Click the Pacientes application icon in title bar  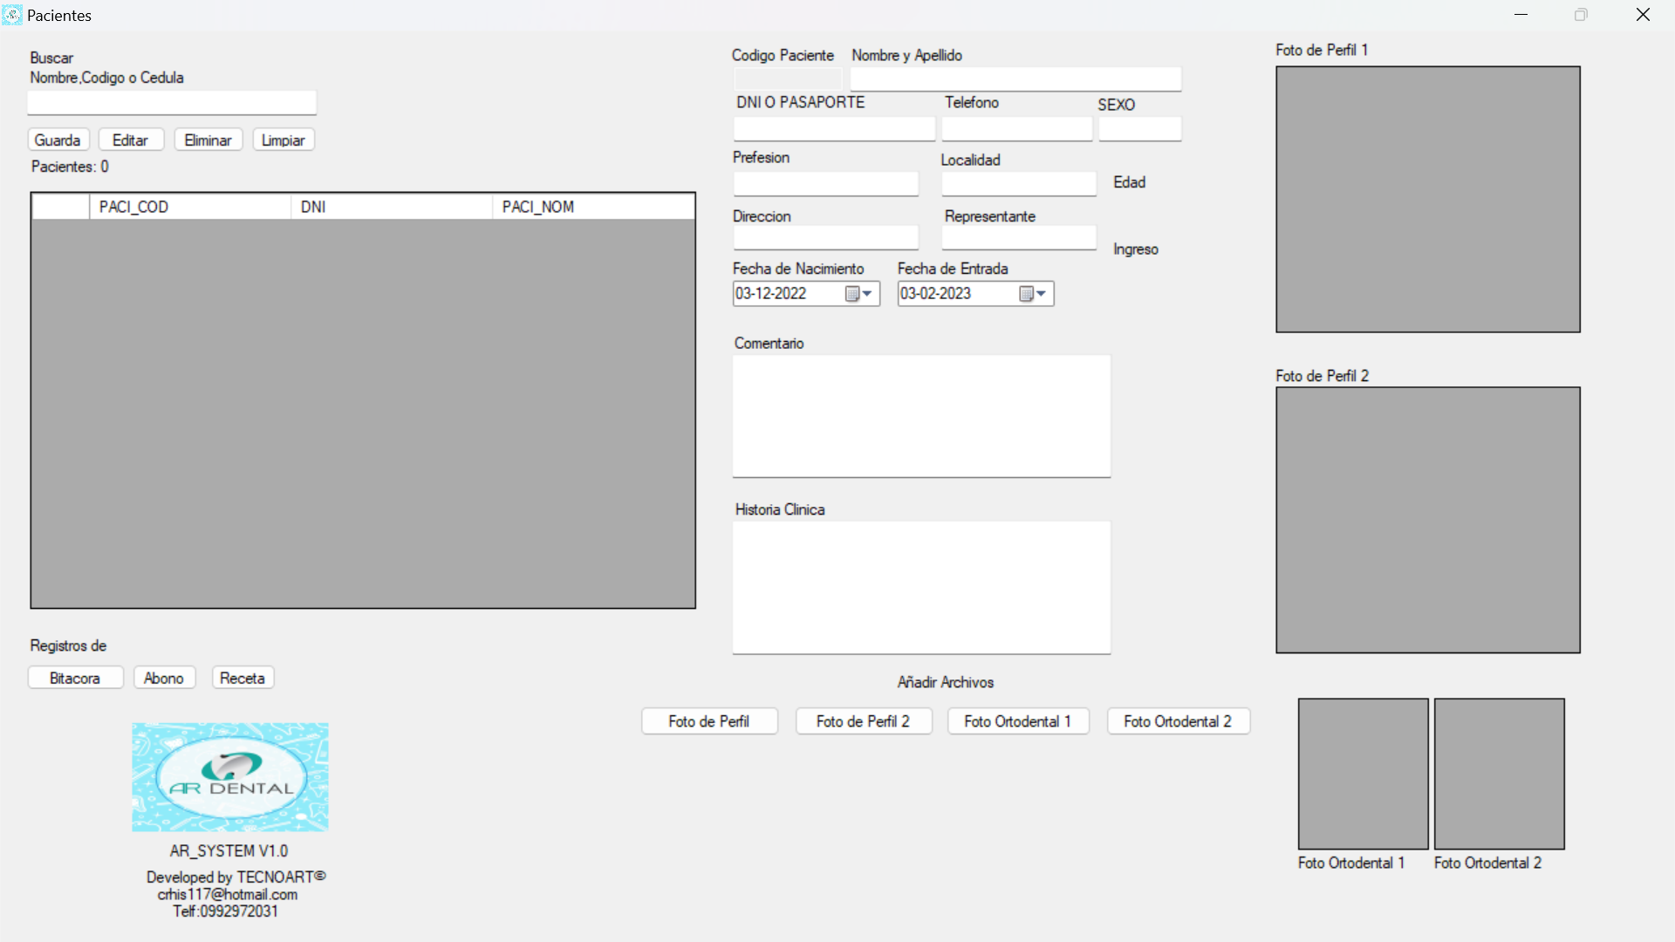tap(11, 15)
